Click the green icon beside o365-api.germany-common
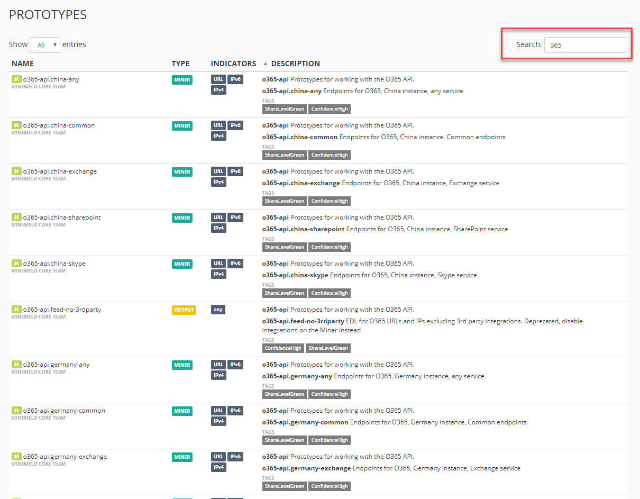The width and height of the screenshot is (640, 499). tap(16, 411)
